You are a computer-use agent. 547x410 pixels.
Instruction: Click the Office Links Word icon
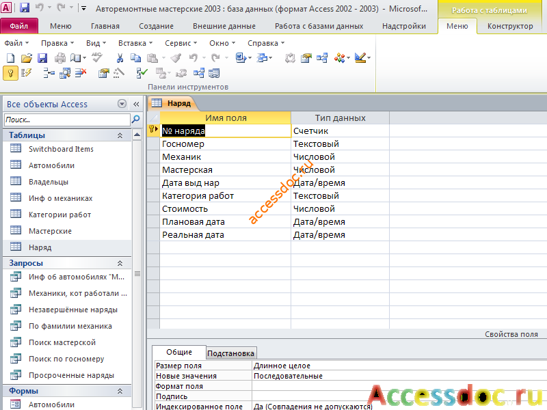click(241, 58)
